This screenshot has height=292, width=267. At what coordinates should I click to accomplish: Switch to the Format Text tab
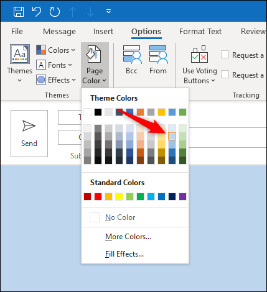200,32
